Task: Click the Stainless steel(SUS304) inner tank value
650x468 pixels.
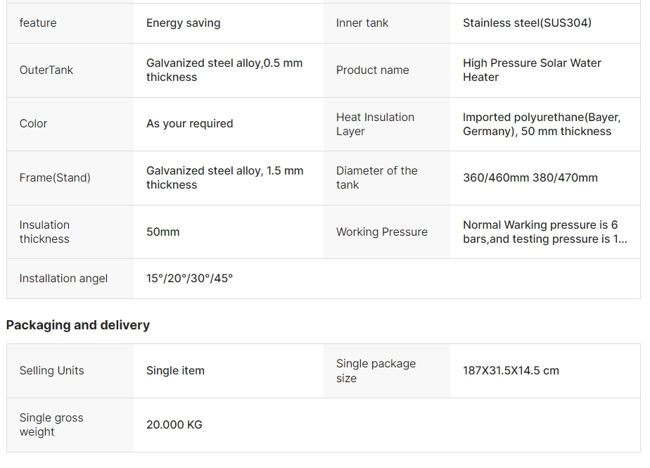Action: tap(527, 23)
